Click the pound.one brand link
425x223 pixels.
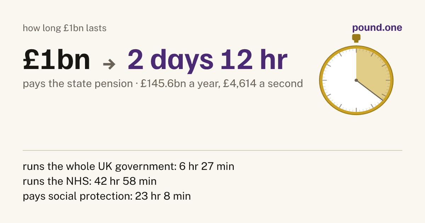(377, 28)
